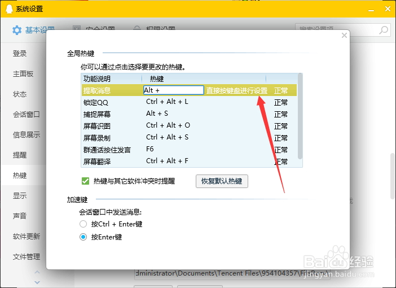Image resolution: width=396 pixels, height=288 pixels.
Task: Open the 显示 sidebar item
Action: point(20,195)
